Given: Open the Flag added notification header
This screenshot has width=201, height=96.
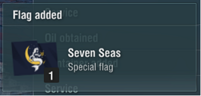Looking at the screenshot, I should [x=37, y=15].
